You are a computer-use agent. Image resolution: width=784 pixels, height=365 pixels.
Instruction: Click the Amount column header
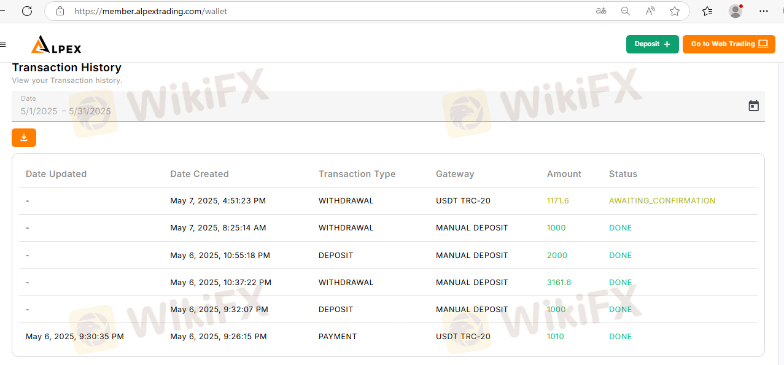pyautogui.click(x=564, y=174)
